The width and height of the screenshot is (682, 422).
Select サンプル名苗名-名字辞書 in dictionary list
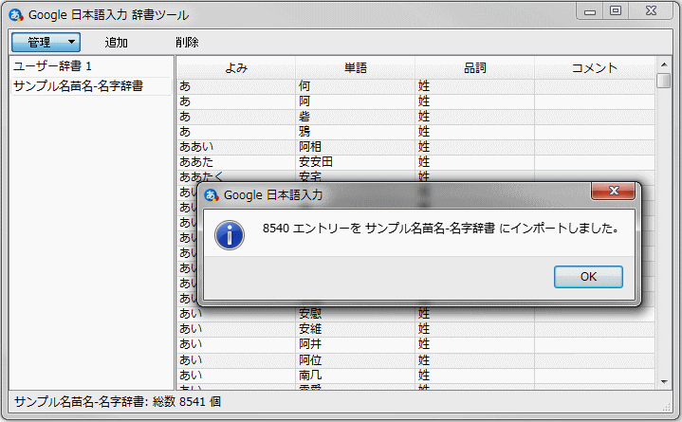click(91, 86)
